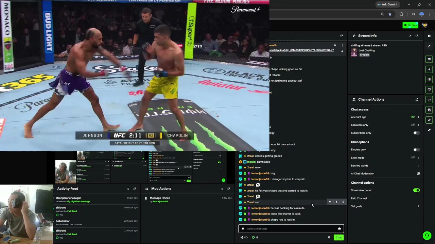Toggle the stream preview sidebar icon
This screenshot has width=435, height=244.
[429, 59]
